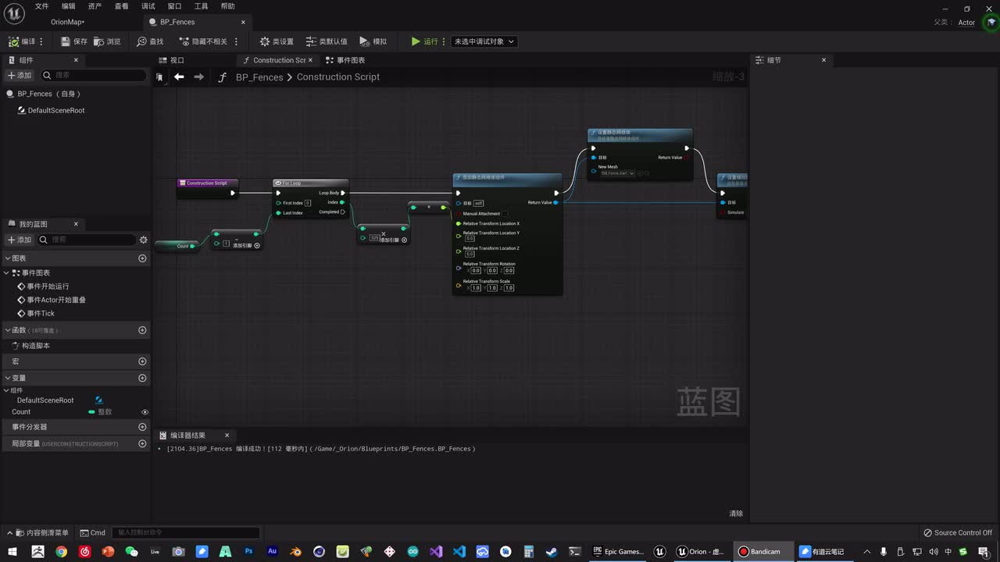The width and height of the screenshot is (1000, 562).
Task: Switch to the 事件图表 (Event Graph) tab
Action: (x=345, y=60)
